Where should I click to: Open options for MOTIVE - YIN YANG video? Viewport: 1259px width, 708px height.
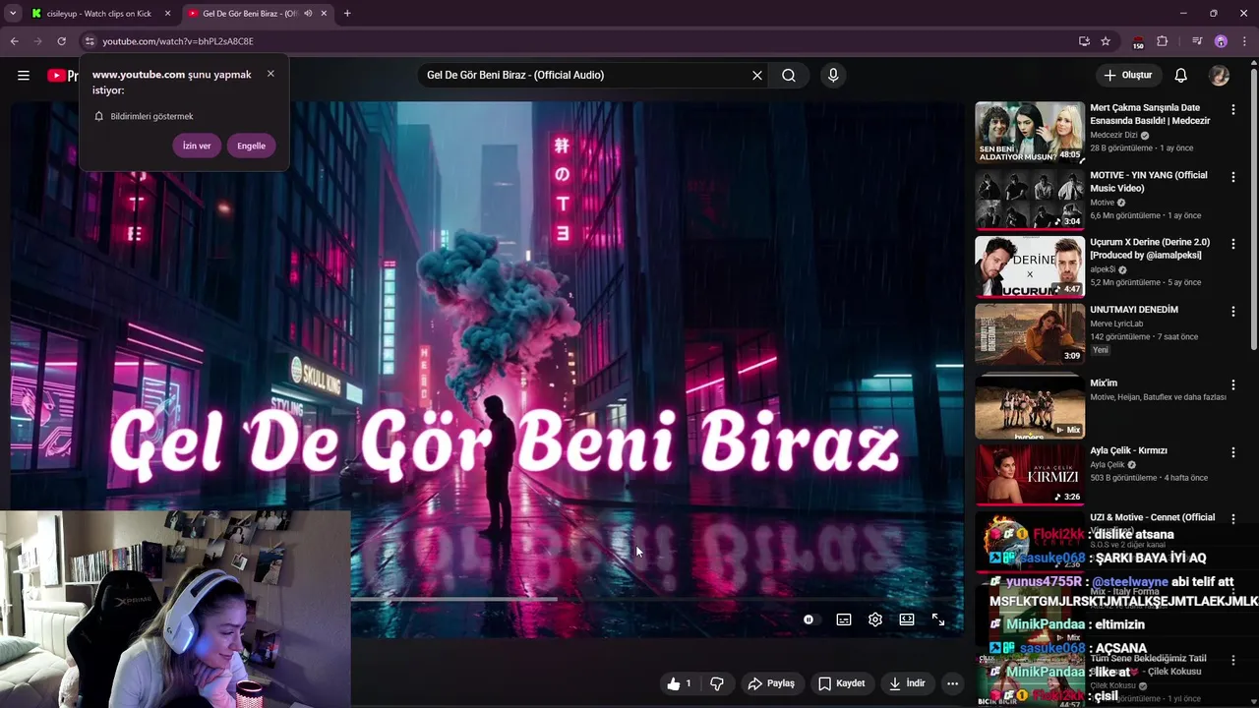pyautogui.click(x=1232, y=177)
